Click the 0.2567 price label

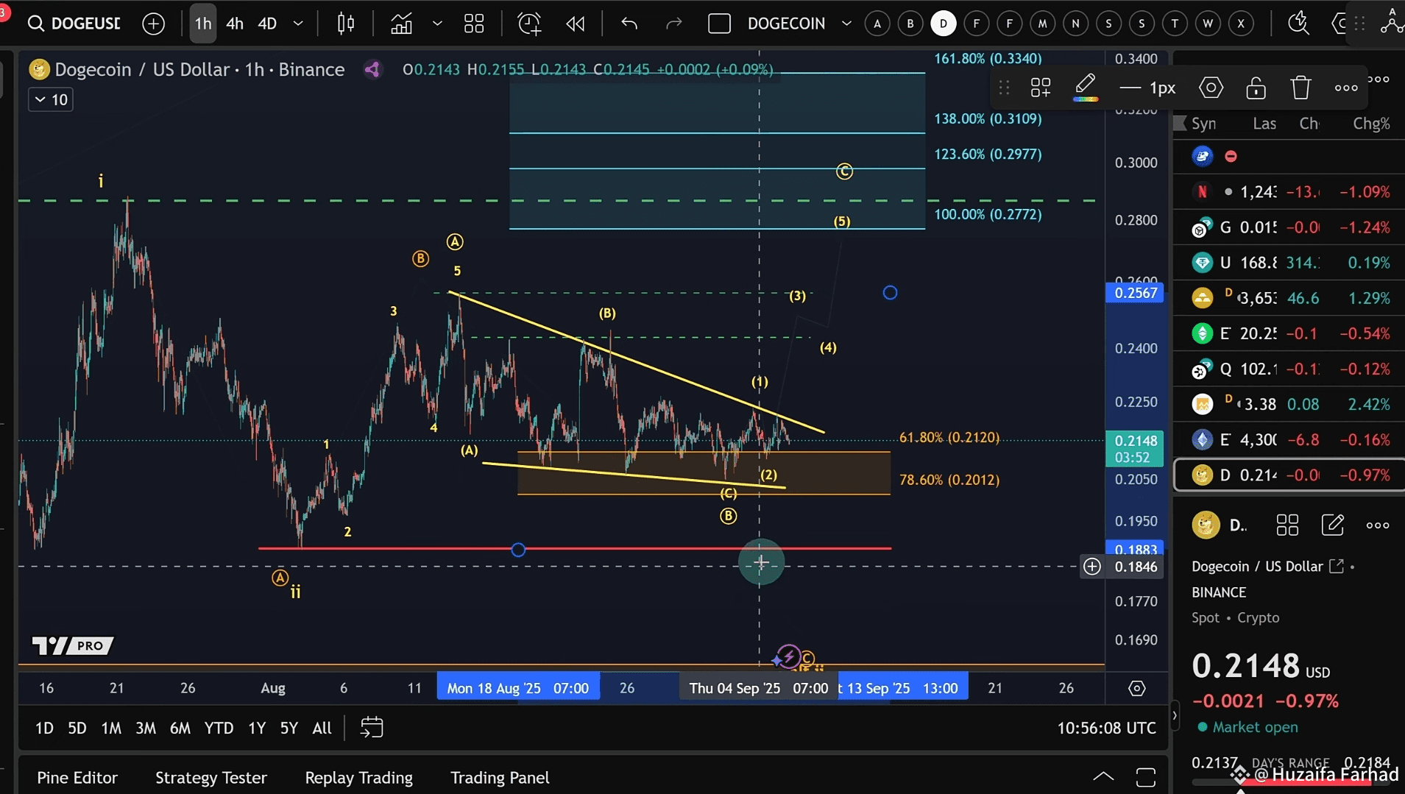[1136, 293]
